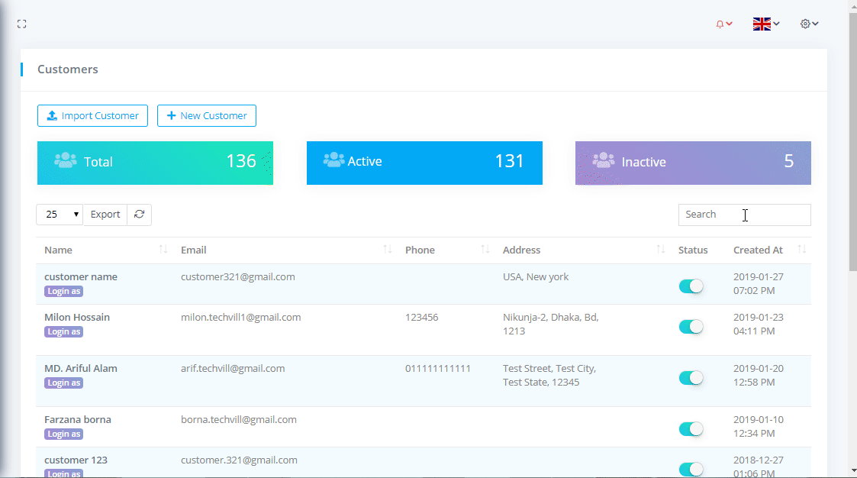Click the fullscreen expand icon
Image resolution: width=857 pixels, height=478 pixels.
(x=22, y=24)
